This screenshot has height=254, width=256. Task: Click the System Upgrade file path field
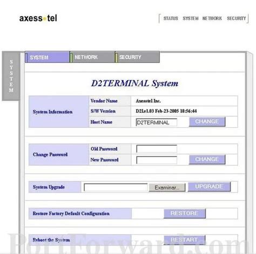[116, 187]
